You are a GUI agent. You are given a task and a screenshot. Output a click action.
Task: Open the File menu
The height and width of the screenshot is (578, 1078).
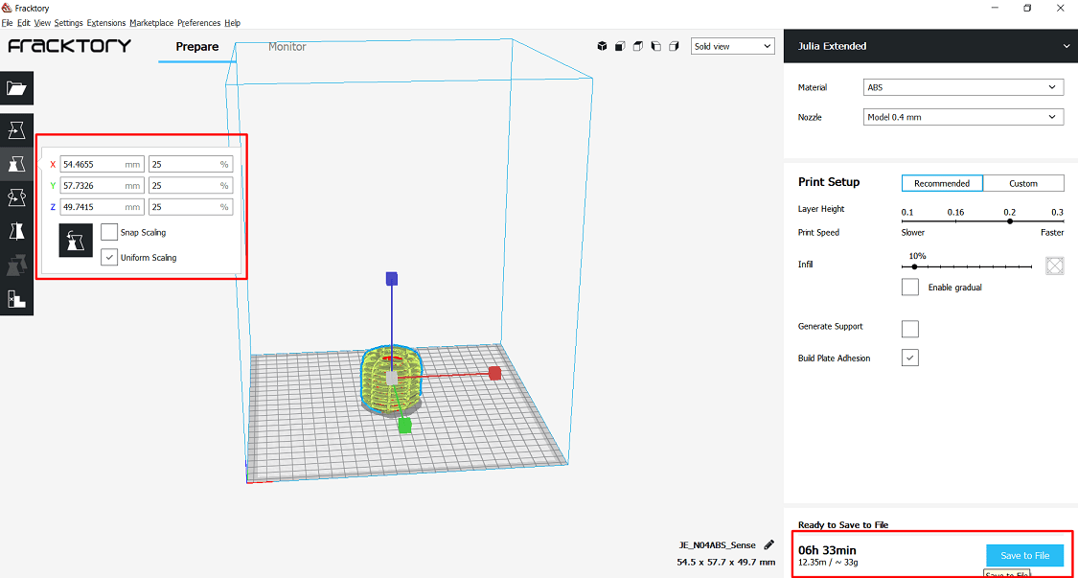(8, 23)
